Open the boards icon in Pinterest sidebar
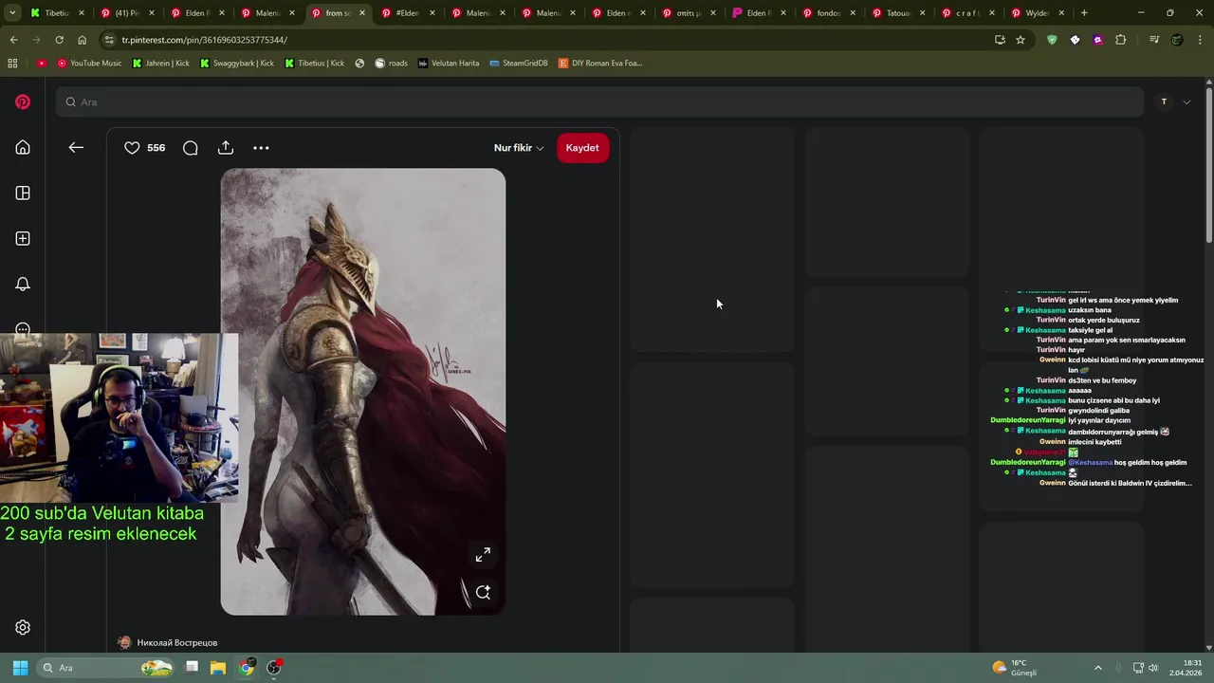The height and width of the screenshot is (683, 1214). tap(23, 193)
